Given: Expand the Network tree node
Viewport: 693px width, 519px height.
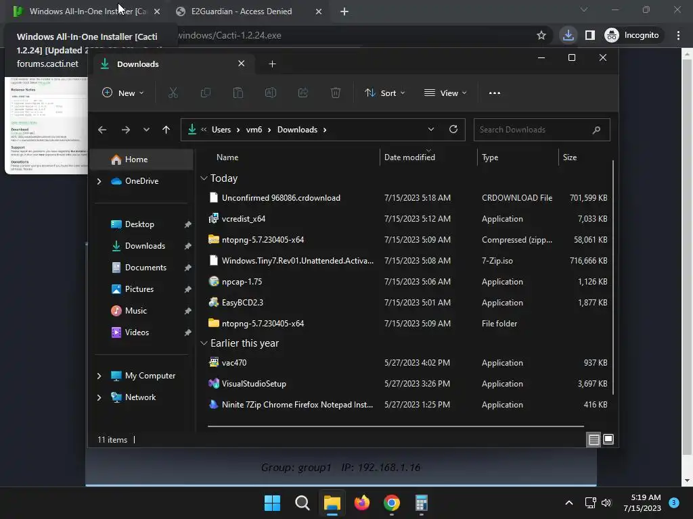Looking at the screenshot, I should click(x=99, y=397).
